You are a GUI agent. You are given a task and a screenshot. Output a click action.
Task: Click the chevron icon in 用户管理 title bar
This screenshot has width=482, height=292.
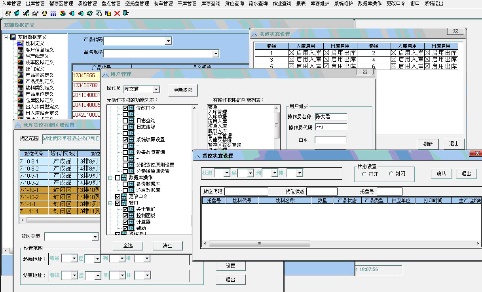click(x=105, y=74)
